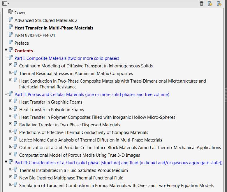The height and width of the screenshot is (192, 227).
Task: Collapse Part I: Composite Materials section
Action: [x=6, y=57]
